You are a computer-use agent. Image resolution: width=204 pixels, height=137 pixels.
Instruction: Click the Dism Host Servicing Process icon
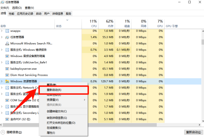7,75
